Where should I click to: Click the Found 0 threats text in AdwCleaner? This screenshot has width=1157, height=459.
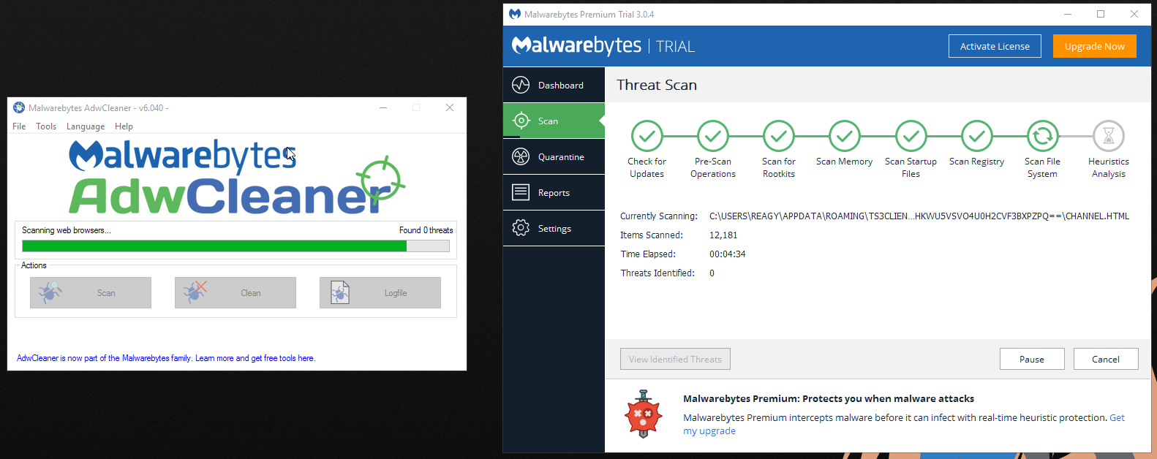(426, 230)
